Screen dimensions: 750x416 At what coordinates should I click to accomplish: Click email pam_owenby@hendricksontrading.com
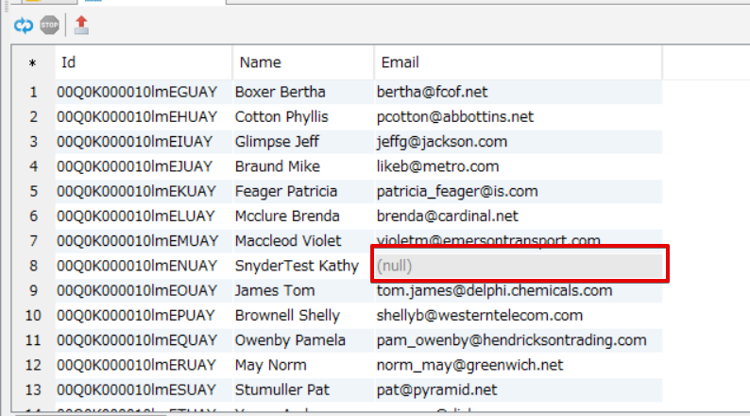click(511, 340)
